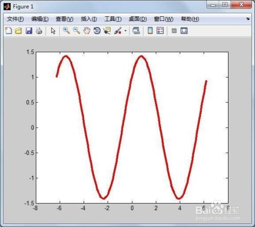Open the 文件(F) menu
The image size is (255, 227).
click(15, 19)
